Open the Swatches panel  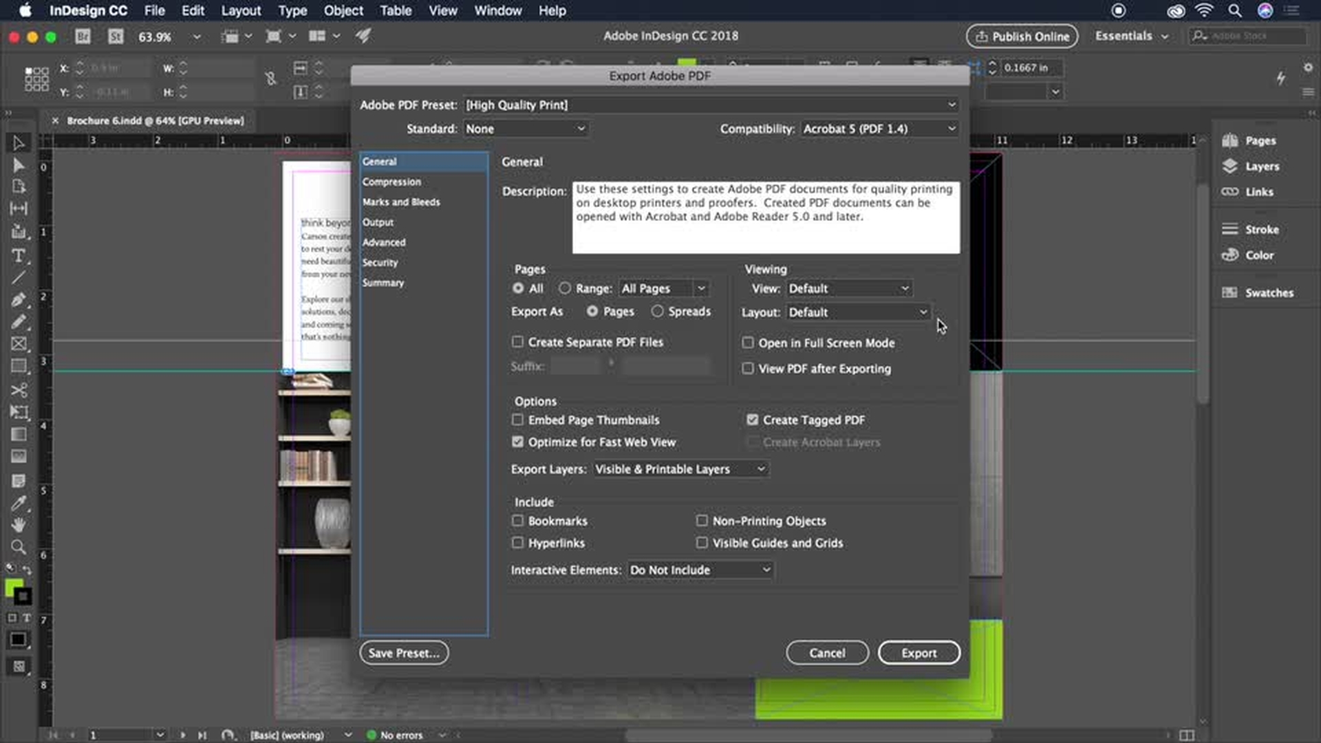click(x=1267, y=292)
